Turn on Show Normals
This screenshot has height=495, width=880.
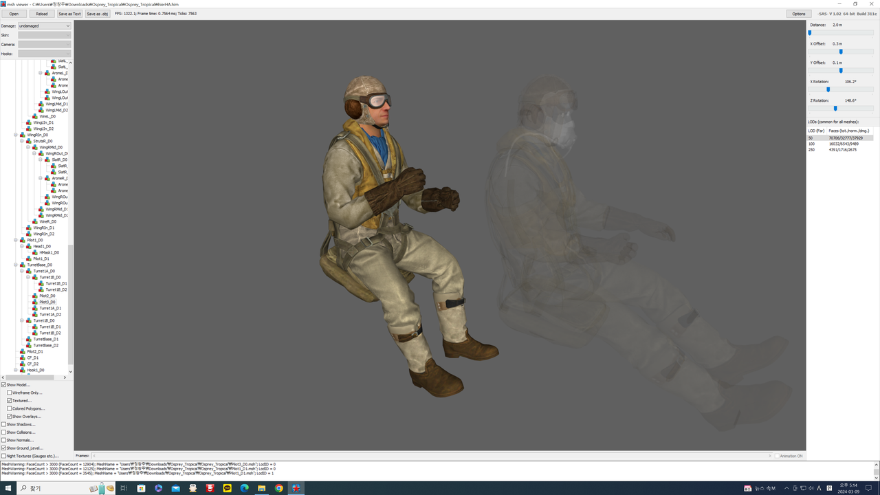(4, 440)
